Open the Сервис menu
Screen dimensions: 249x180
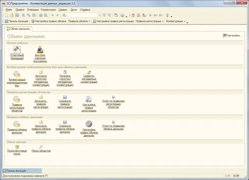point(63,10)
